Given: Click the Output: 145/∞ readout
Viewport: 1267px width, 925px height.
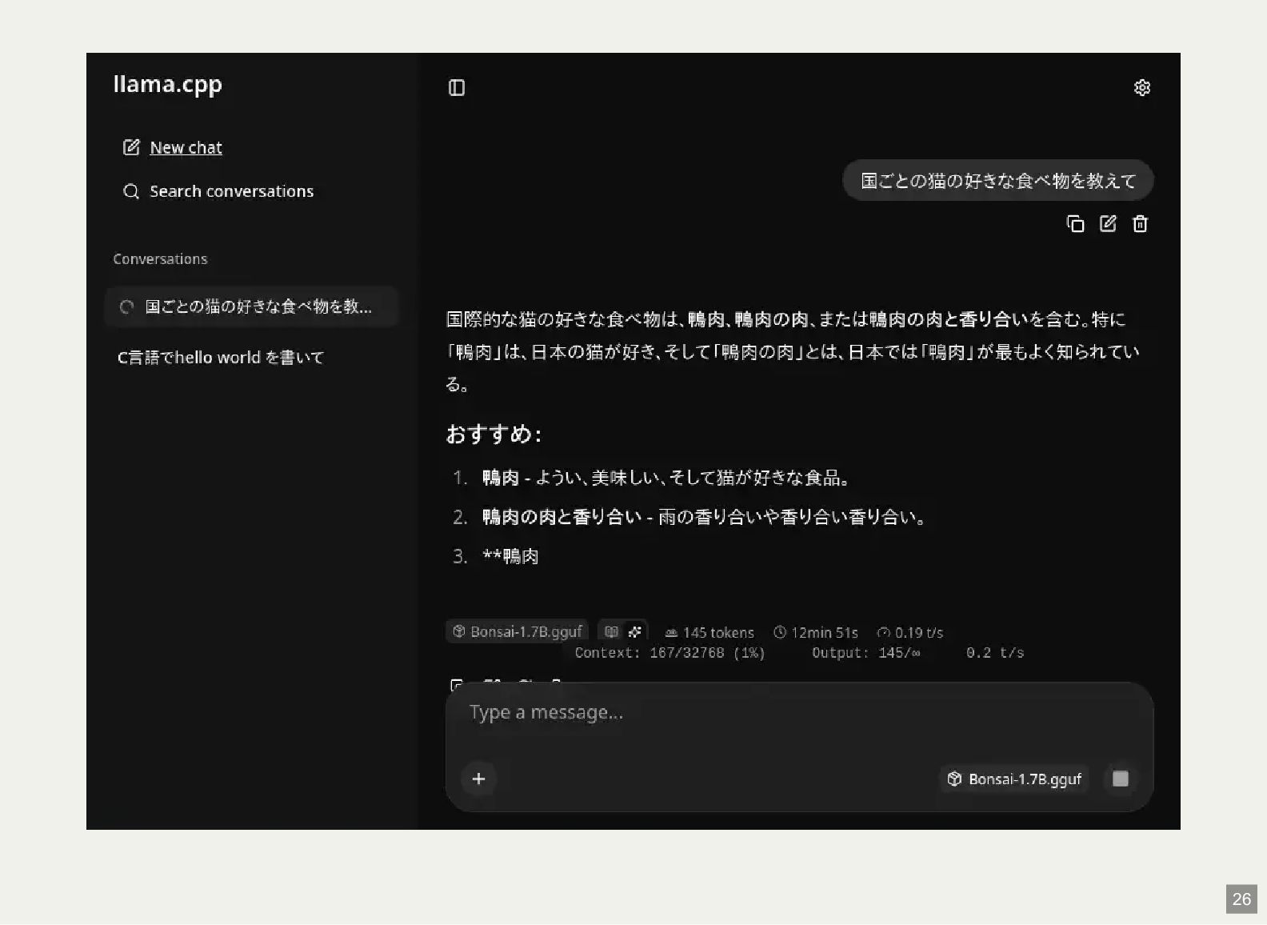Looking at the screenshot, I should tap(866, 653).
